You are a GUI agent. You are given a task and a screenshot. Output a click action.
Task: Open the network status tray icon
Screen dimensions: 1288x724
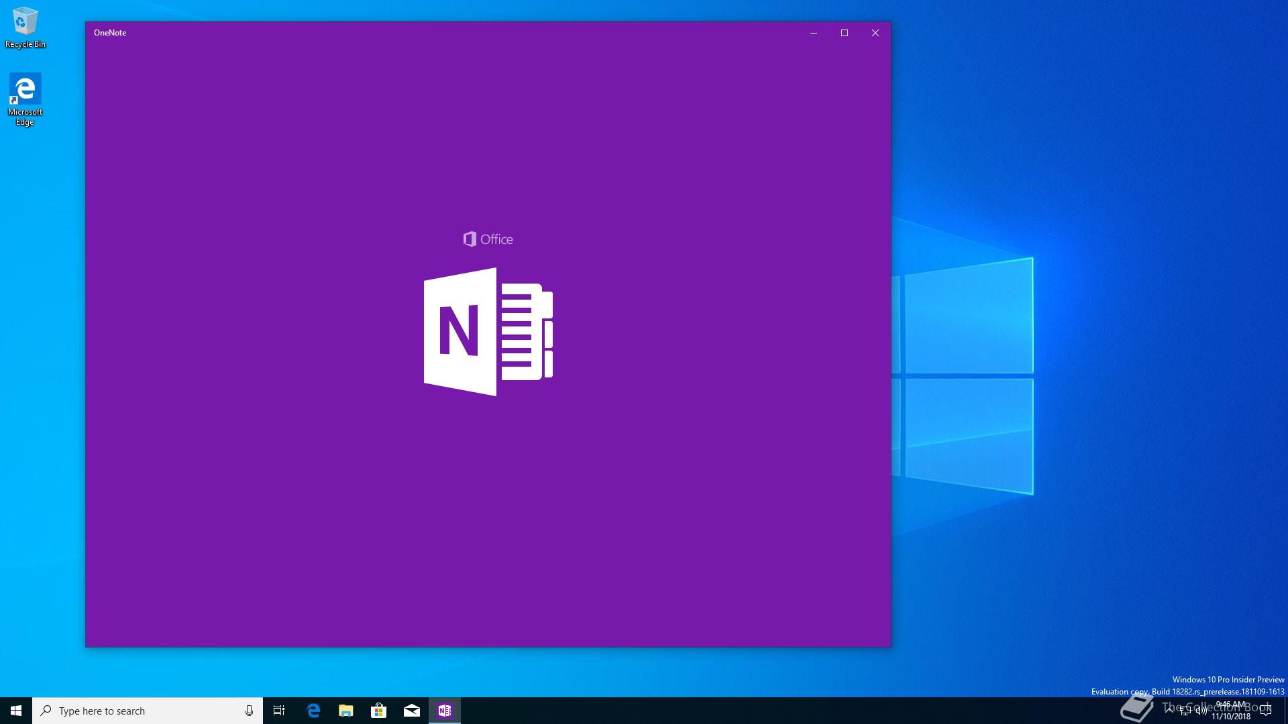(x=1185, y=711)
